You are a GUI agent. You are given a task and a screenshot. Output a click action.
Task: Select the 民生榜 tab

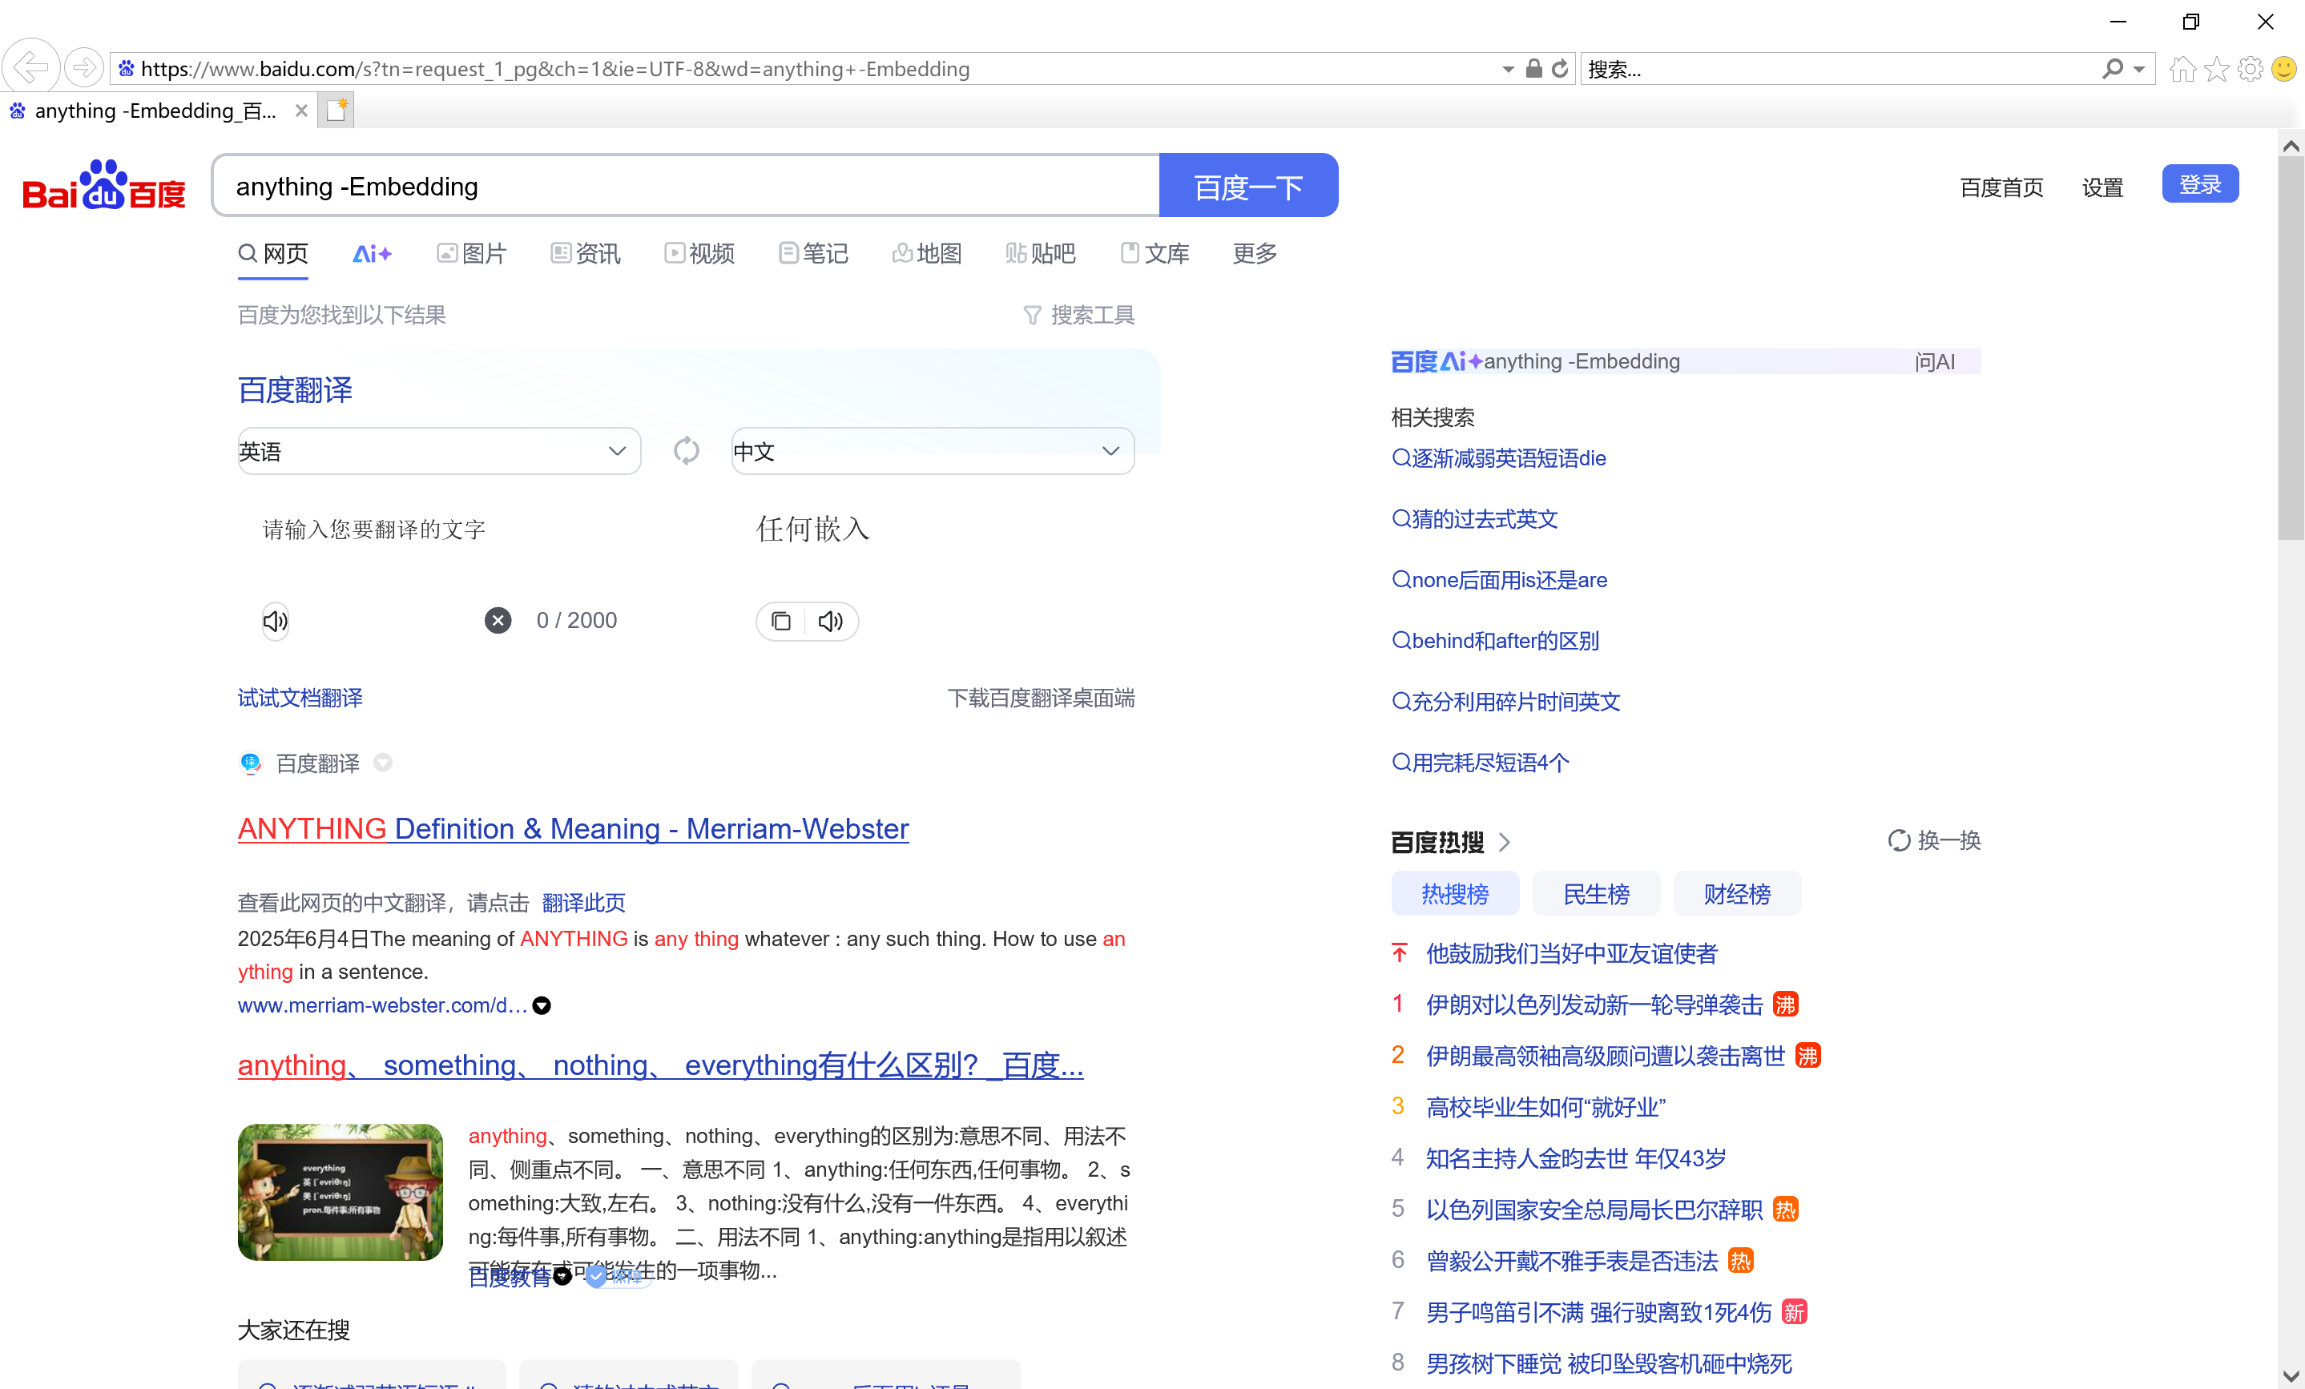(x=1596, y=893)
